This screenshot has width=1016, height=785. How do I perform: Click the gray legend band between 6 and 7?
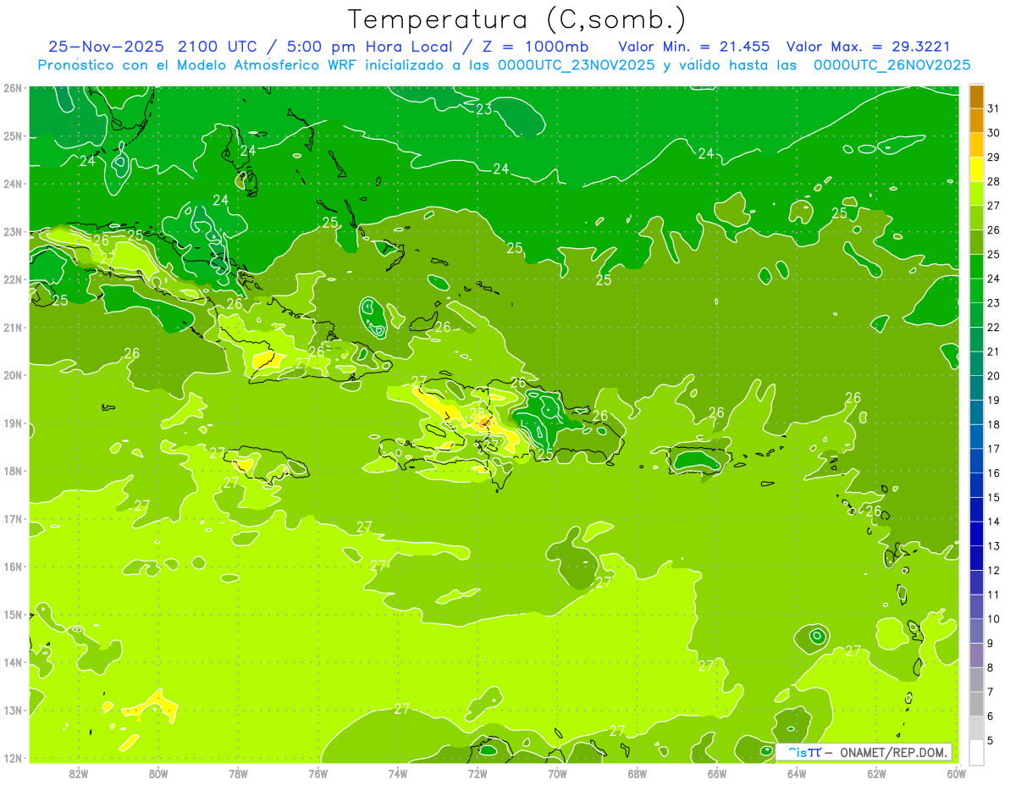976,704
